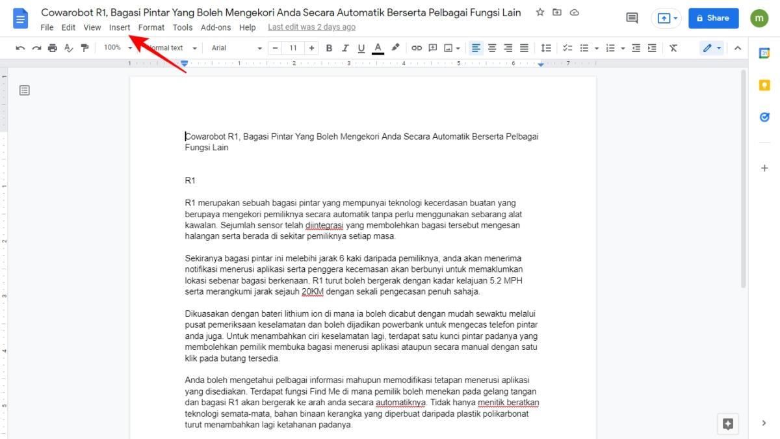Click the insert image icon
This screenshot has width=780, height=439.
[448, 48]
